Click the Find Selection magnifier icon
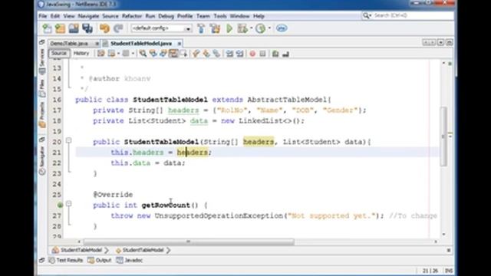The width and height of the screenshot is (491, 276). 143,54
